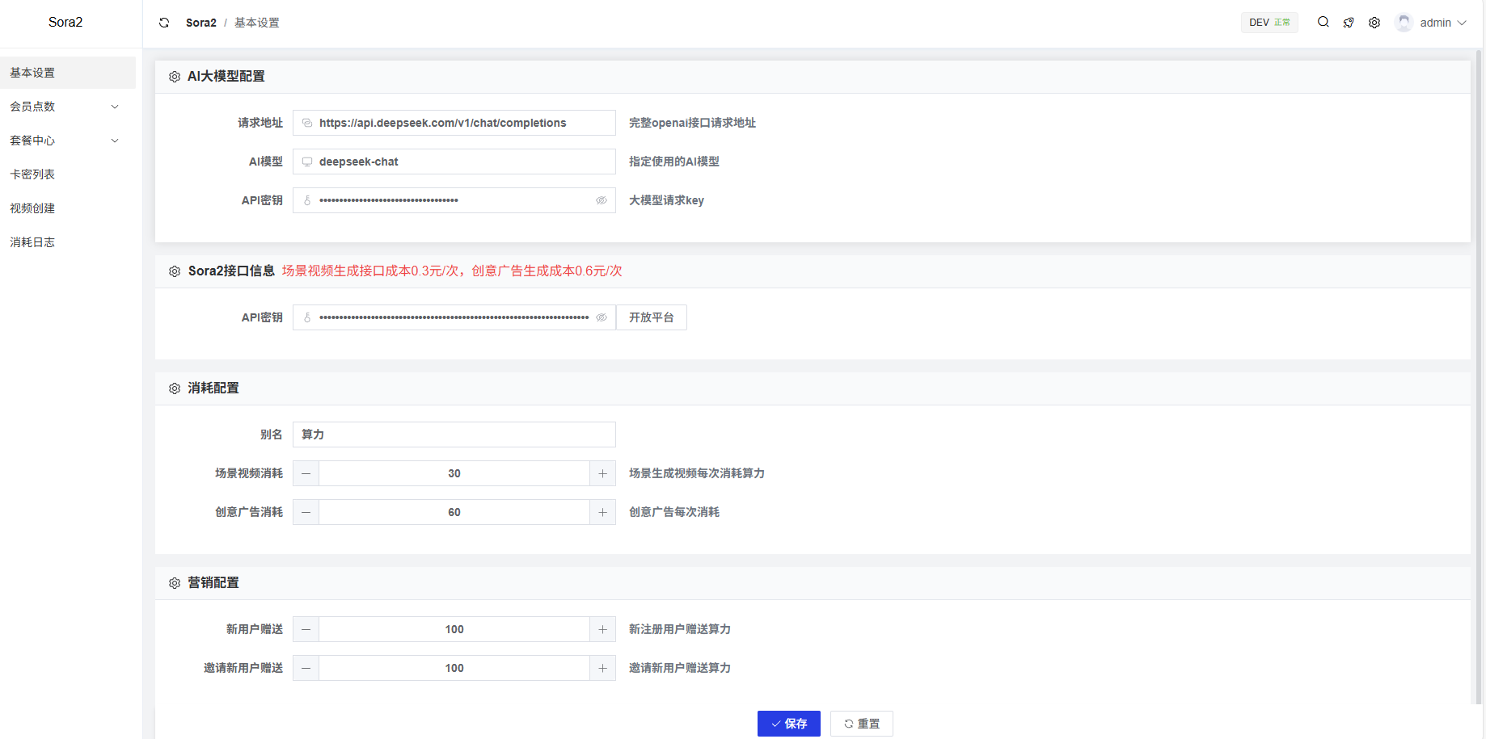This screenshot has width=1486, height=739.
Task: Open 消耗日志 from the sidebar
Action: (x=32, y=242)
